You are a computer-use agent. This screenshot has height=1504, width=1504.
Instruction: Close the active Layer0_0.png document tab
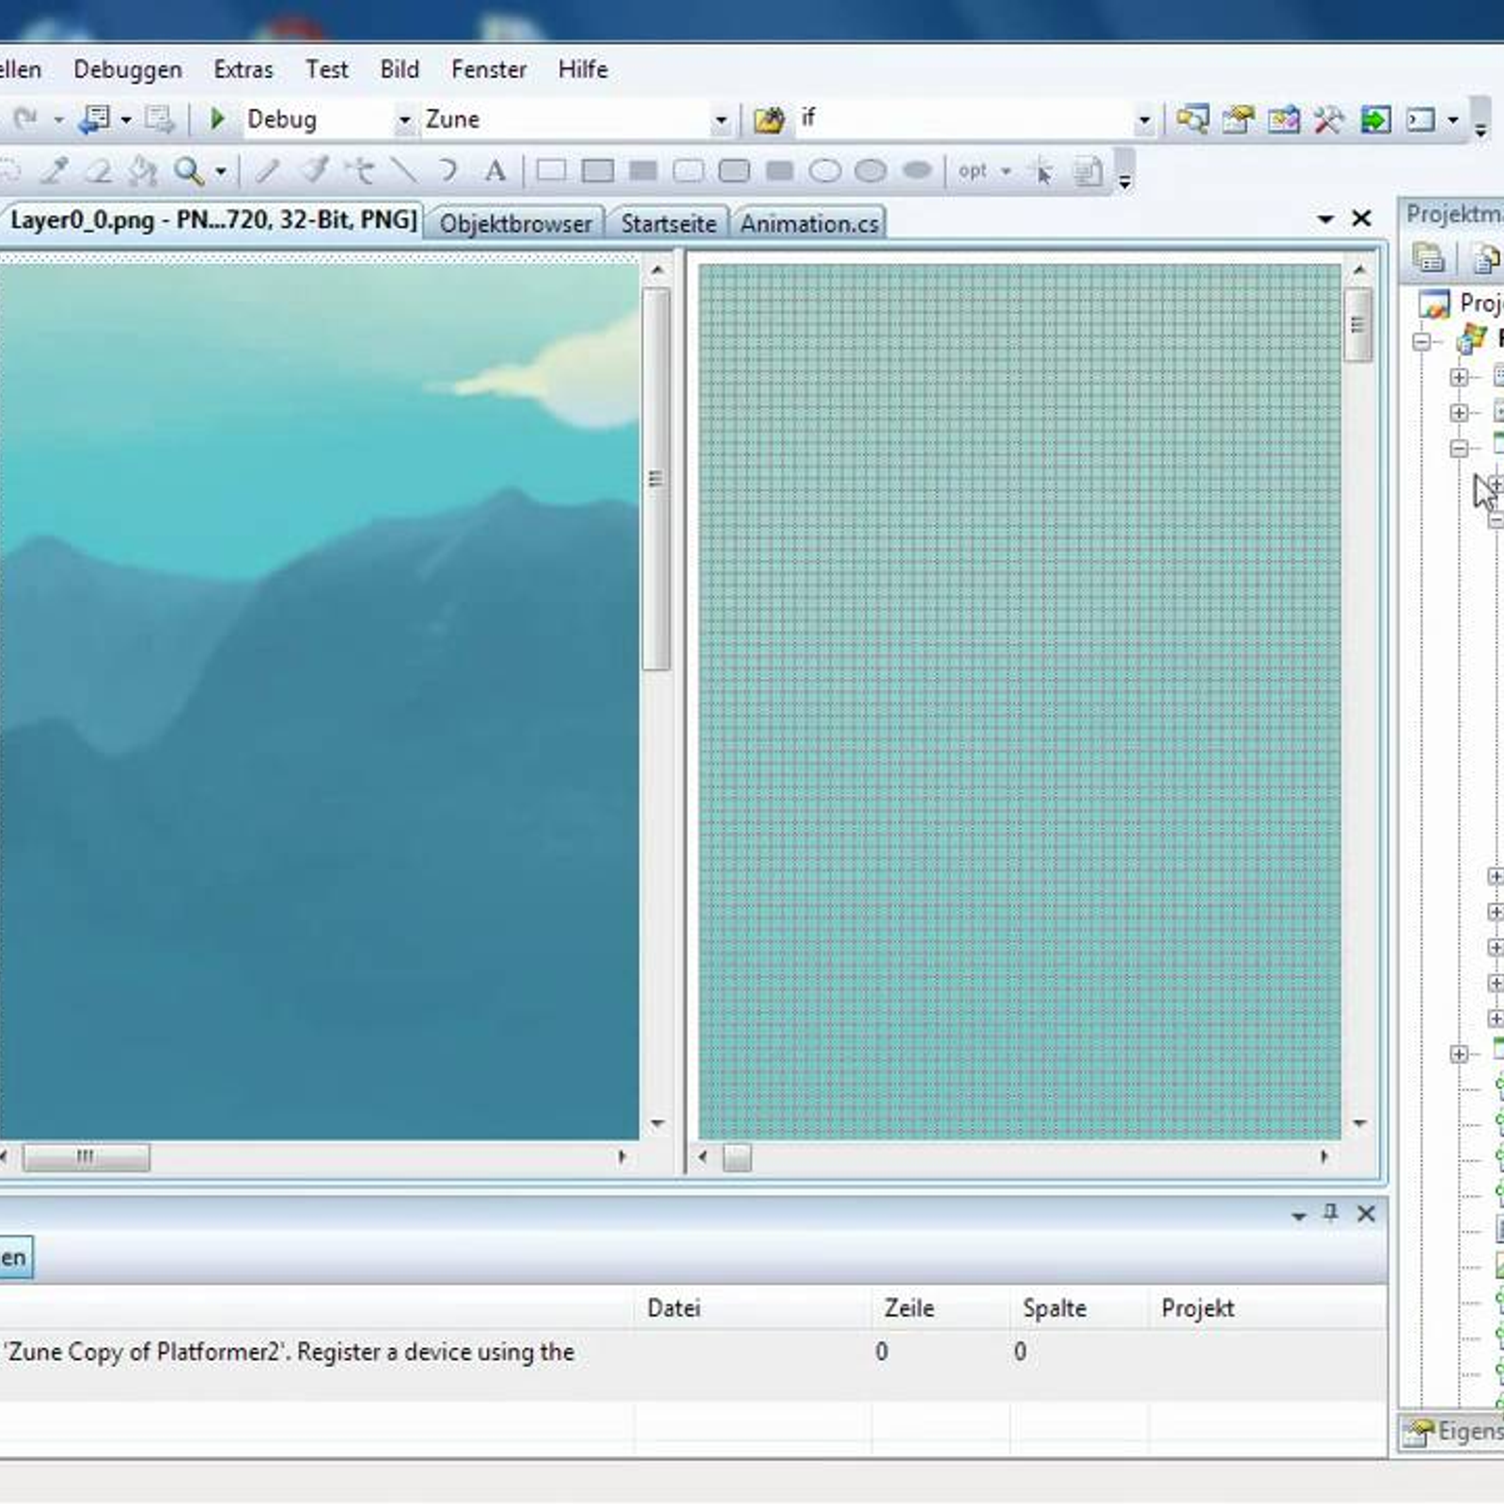point(1361,218)
